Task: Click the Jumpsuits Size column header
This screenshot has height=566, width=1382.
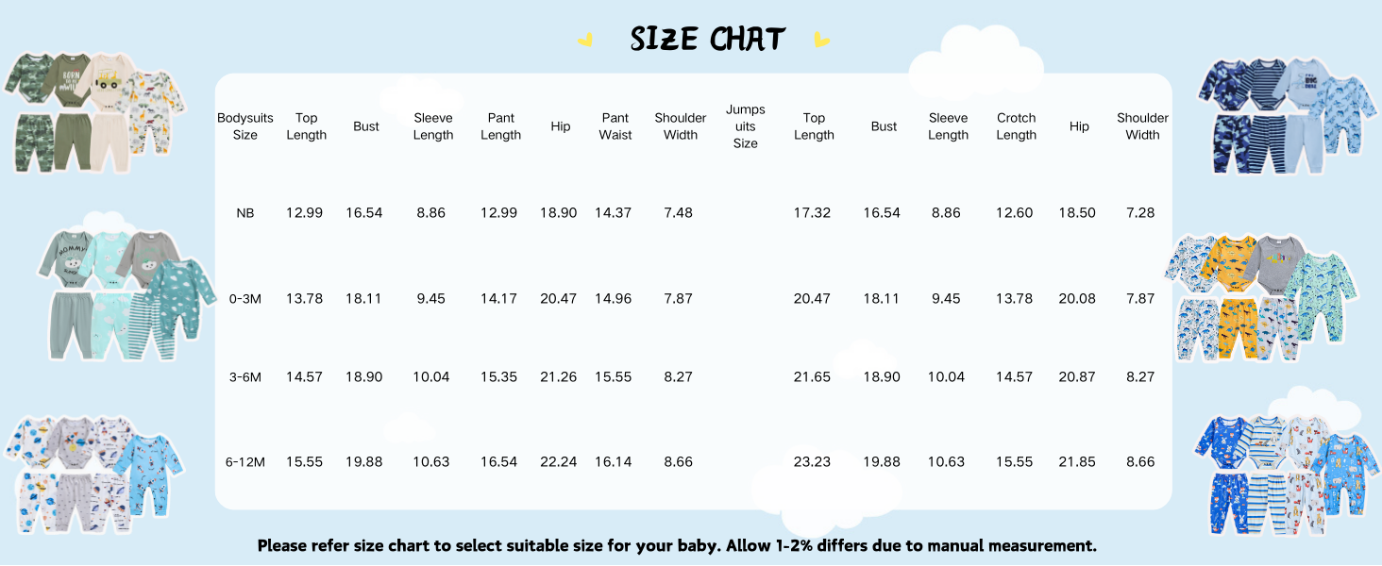Action: (746, 126)
